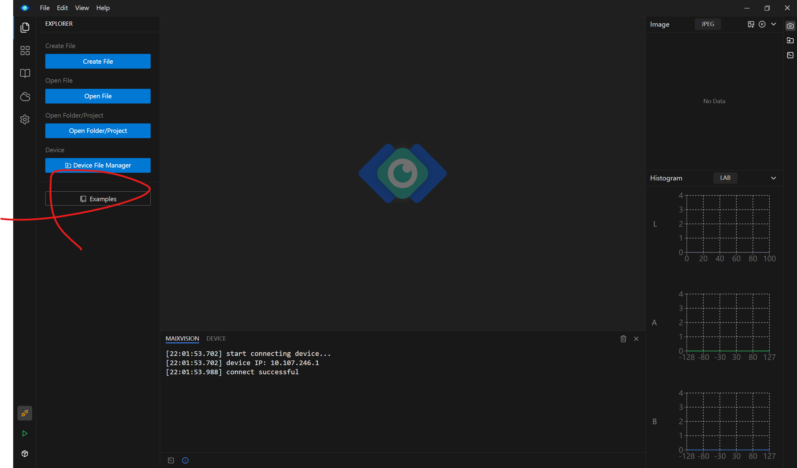This screenshot has height=468, width=797.
Task: Click the save image icon in Image panel
Action: point(750,25)
